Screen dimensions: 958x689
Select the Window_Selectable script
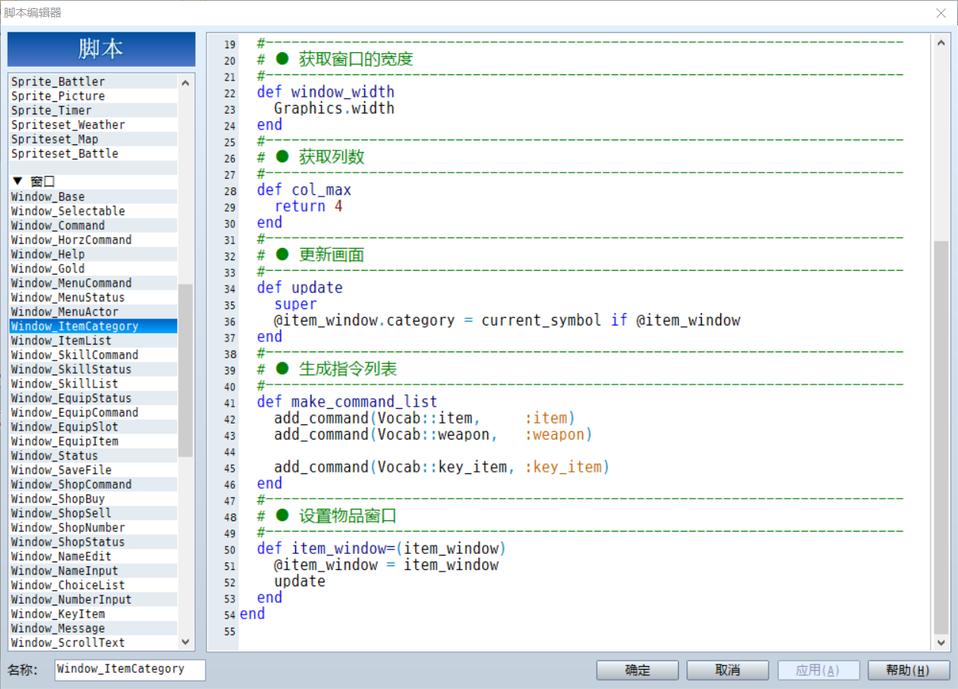[94, 211]
